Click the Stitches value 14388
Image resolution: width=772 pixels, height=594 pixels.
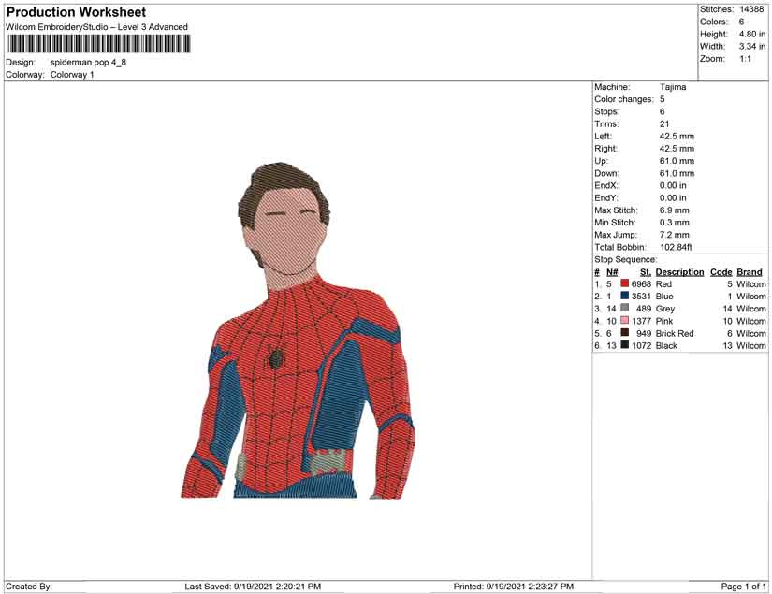(751, 9)
